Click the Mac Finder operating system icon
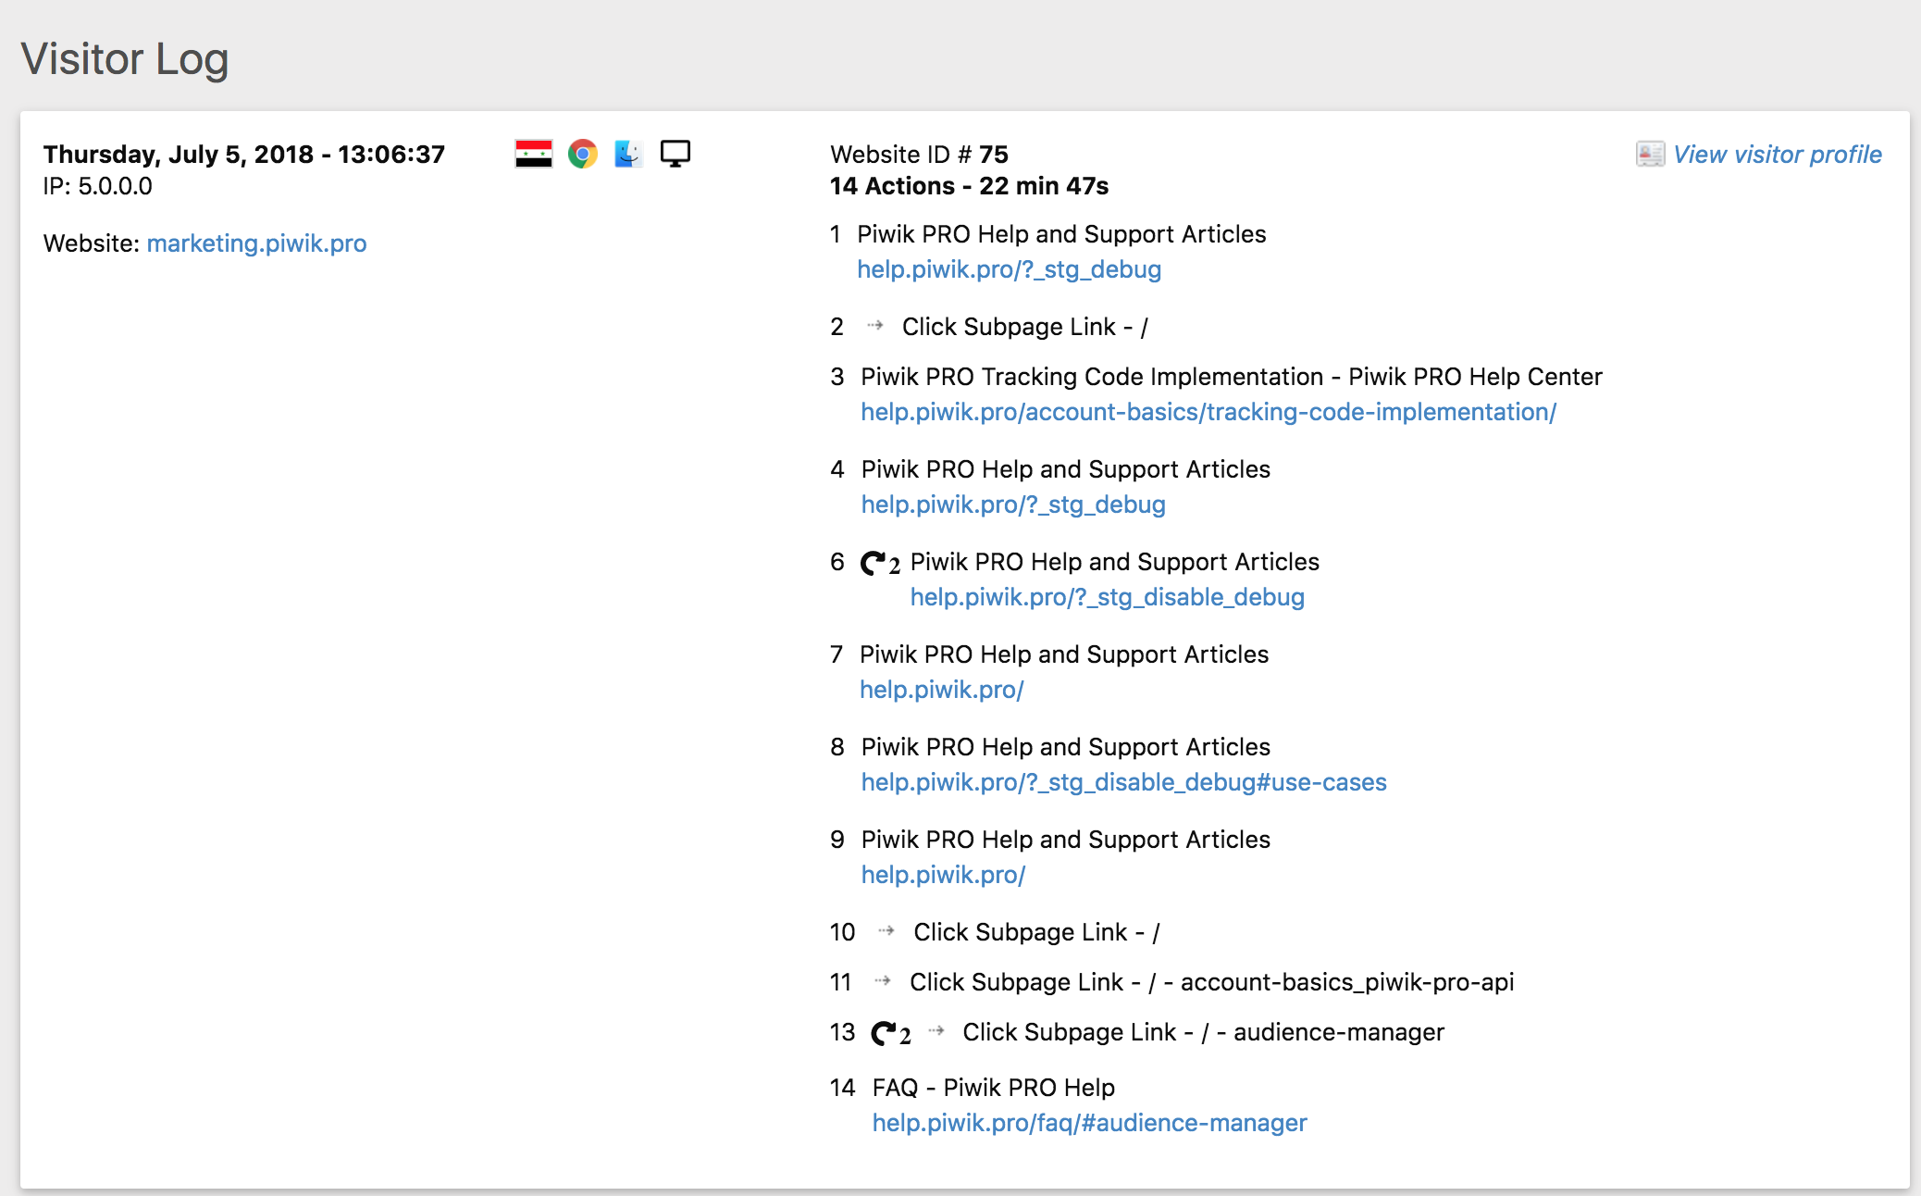1921x1196 pixels. [628, 154]
